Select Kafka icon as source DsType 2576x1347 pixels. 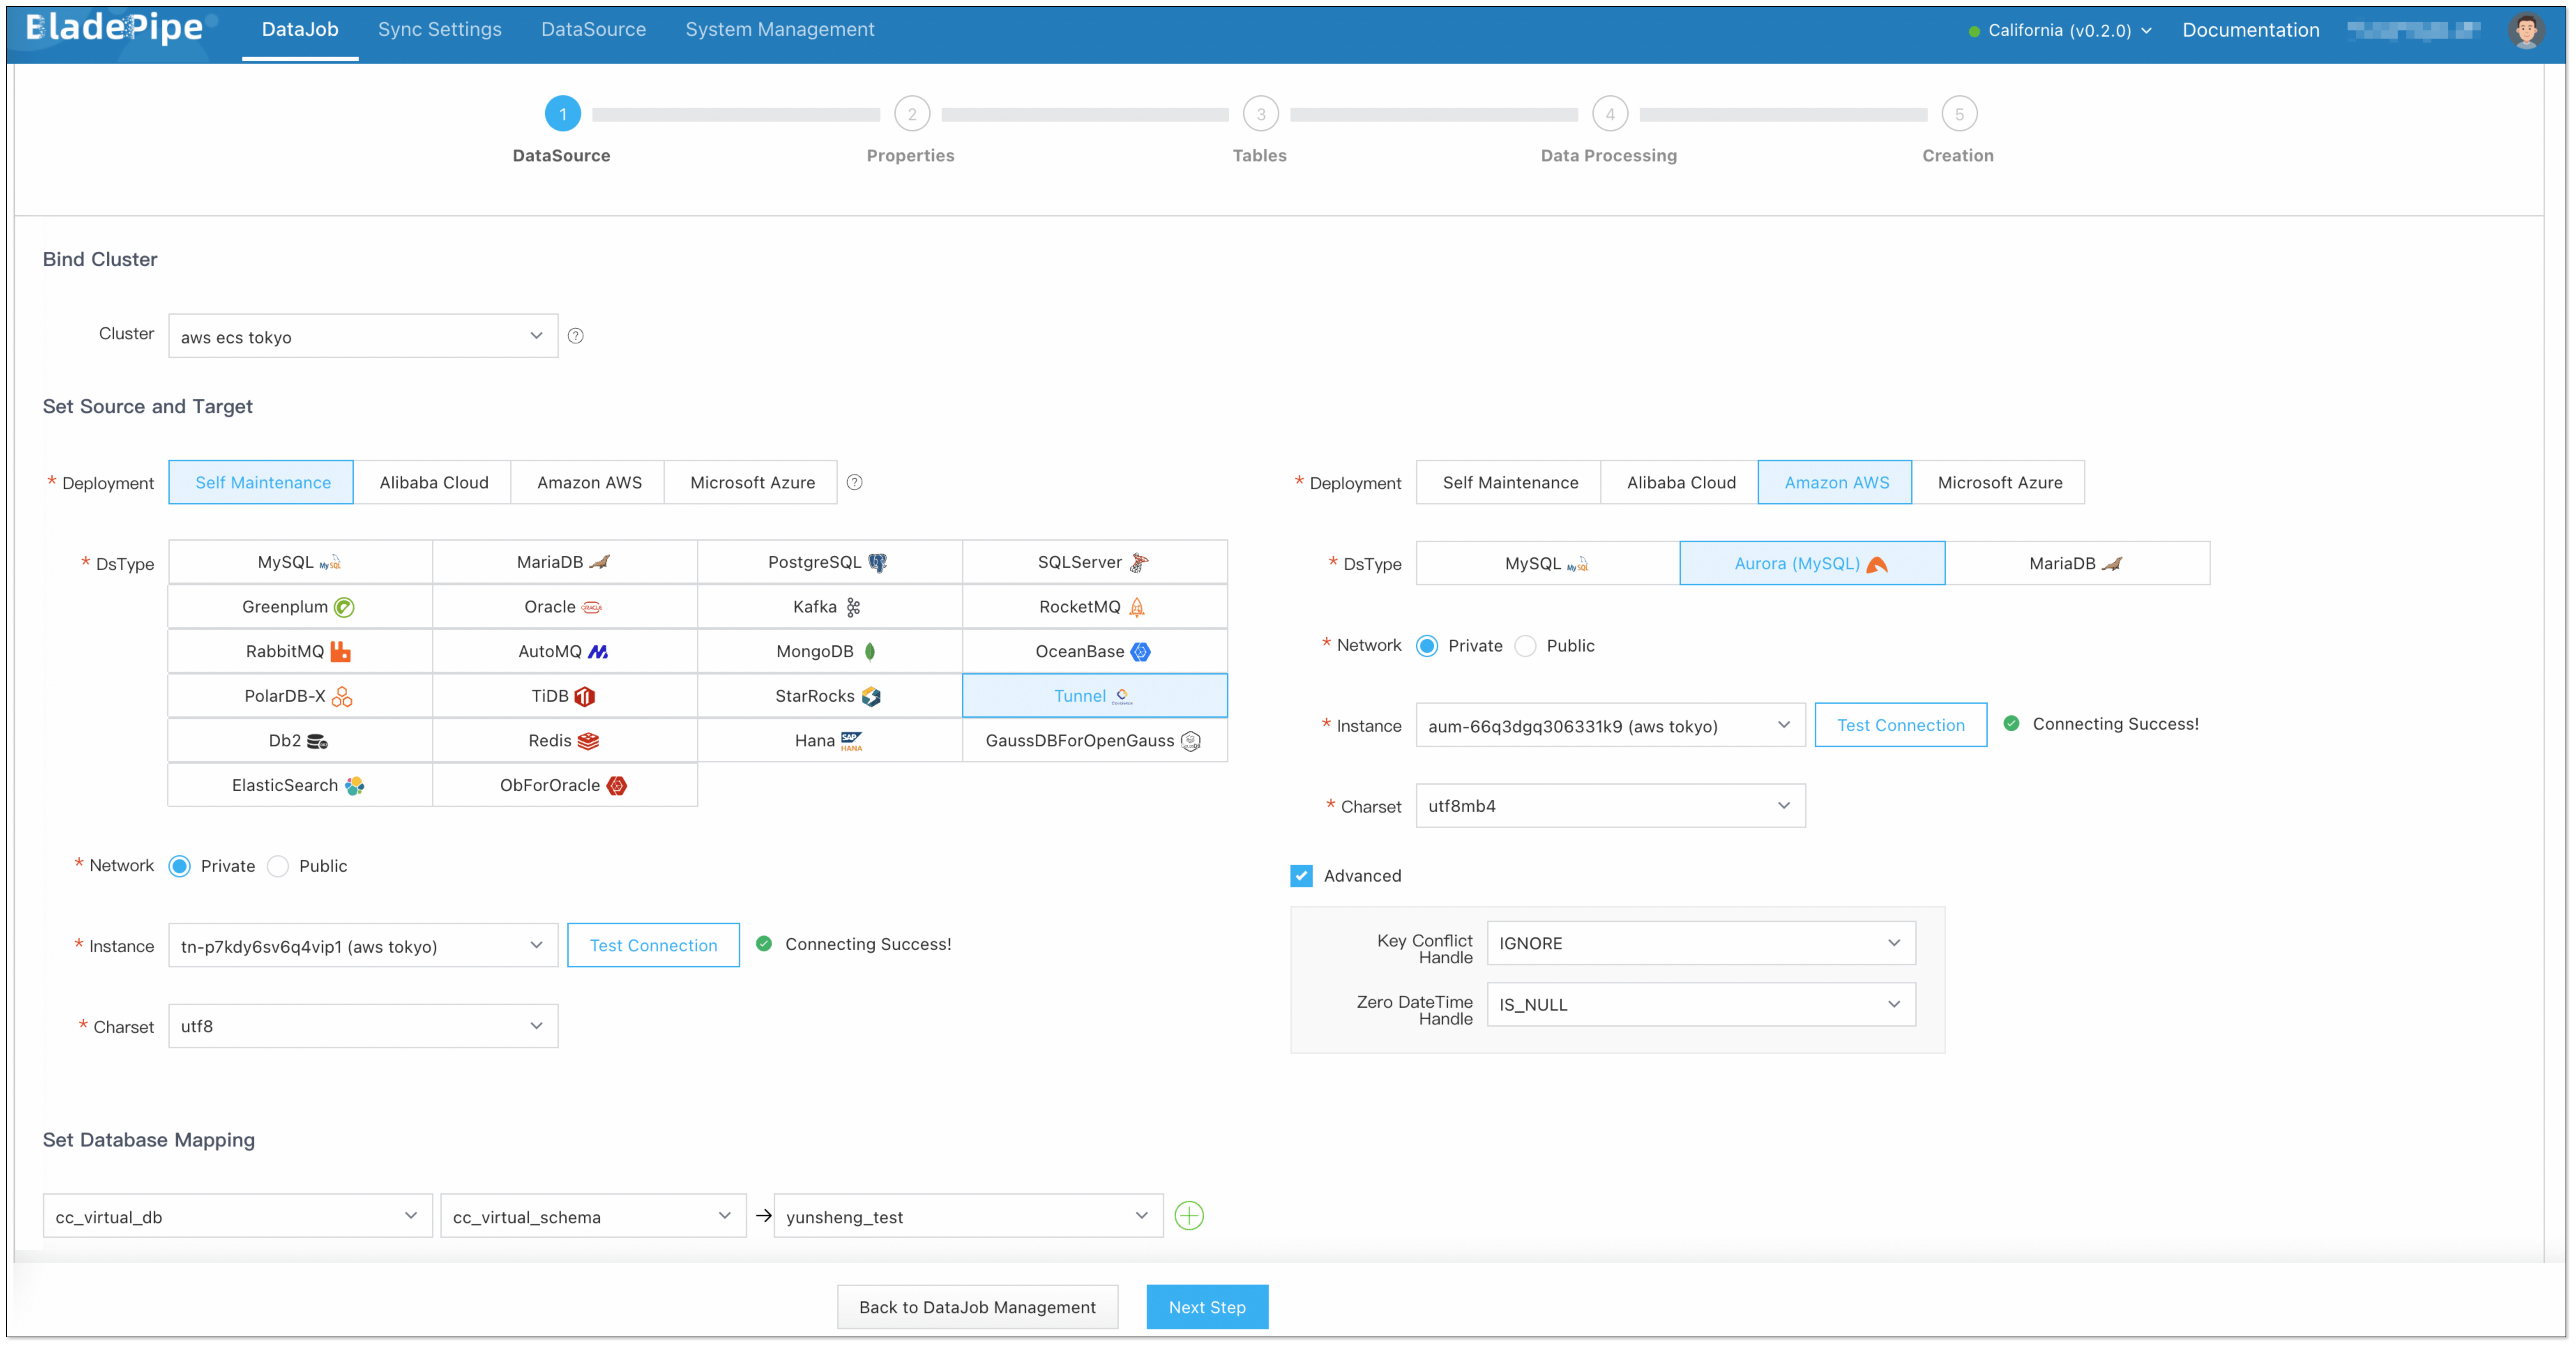(853, 607)
